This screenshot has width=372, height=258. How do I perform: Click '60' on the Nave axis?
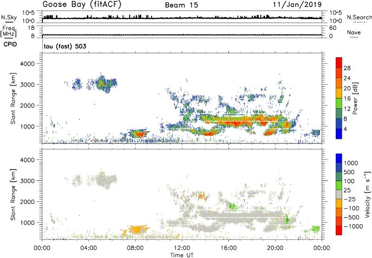pos(333,28)
